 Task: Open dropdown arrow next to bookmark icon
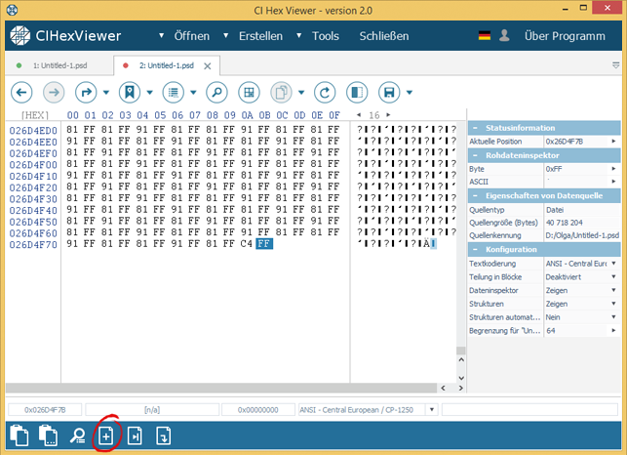point(149,93)
